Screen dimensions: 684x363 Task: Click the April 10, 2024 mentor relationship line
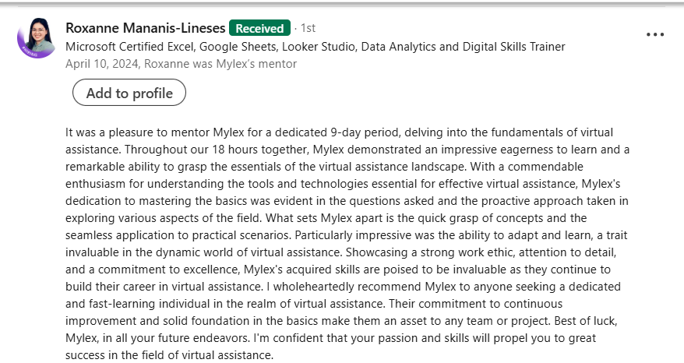tap(182, 64)
